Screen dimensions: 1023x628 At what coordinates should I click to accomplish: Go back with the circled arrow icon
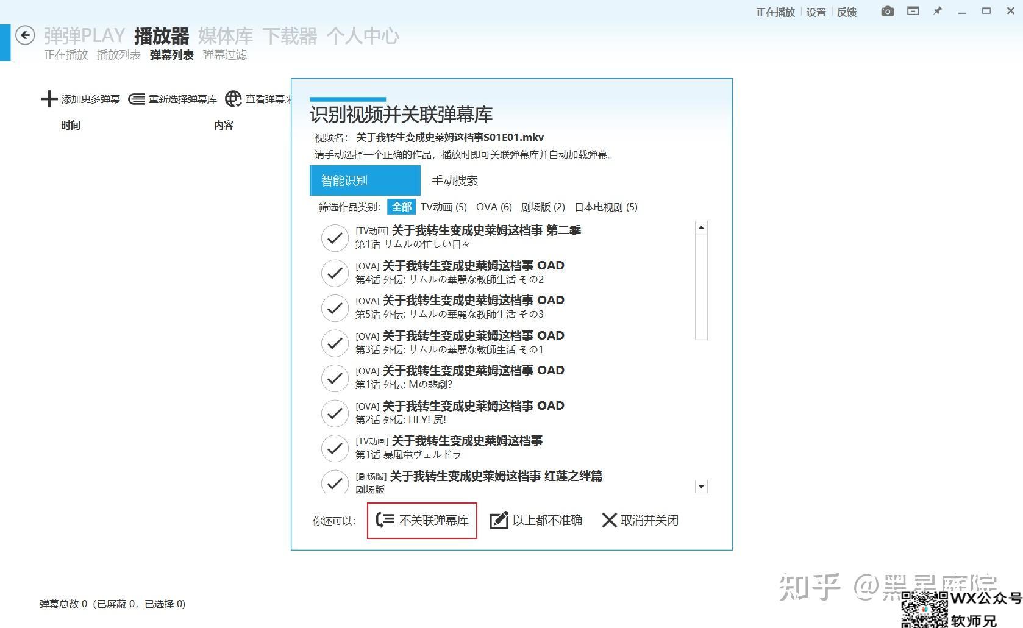pyautogui.click(x=25, y=35)
